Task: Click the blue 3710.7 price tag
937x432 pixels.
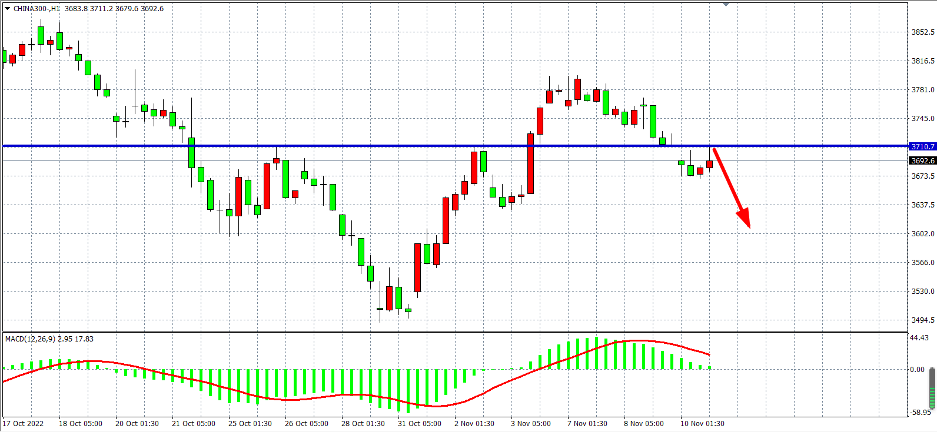Action: [x=922, y=146]
